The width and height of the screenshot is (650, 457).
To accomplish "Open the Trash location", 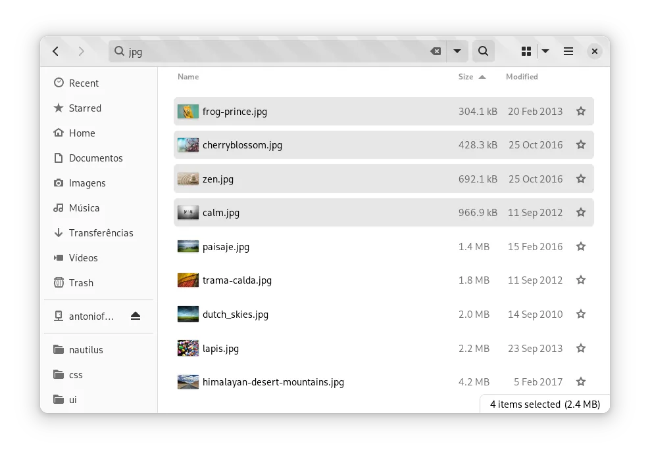I will pos(81,282).
